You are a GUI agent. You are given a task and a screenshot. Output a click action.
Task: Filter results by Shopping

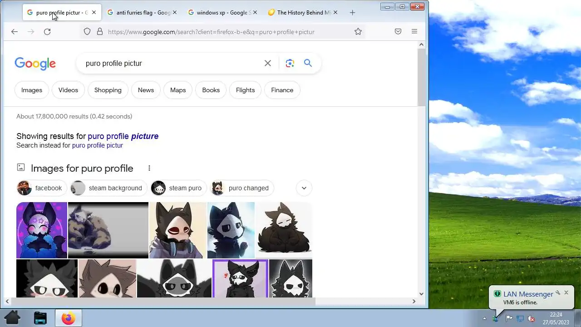108,90
